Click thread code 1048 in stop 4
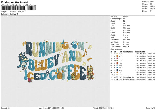156x110 pixels. tap(138, 61)
